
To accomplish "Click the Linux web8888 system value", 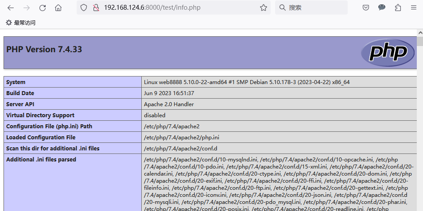I will coord(247,82).
